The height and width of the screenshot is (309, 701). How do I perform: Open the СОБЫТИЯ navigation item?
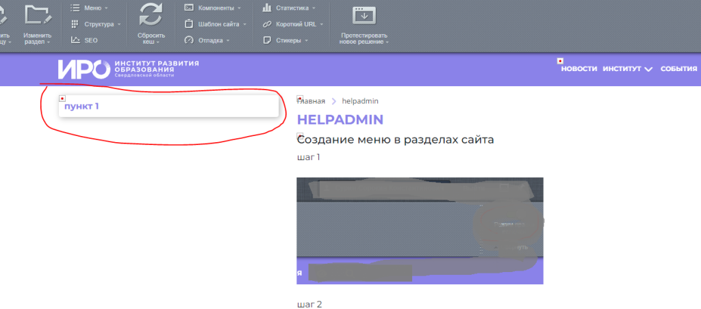678,68
